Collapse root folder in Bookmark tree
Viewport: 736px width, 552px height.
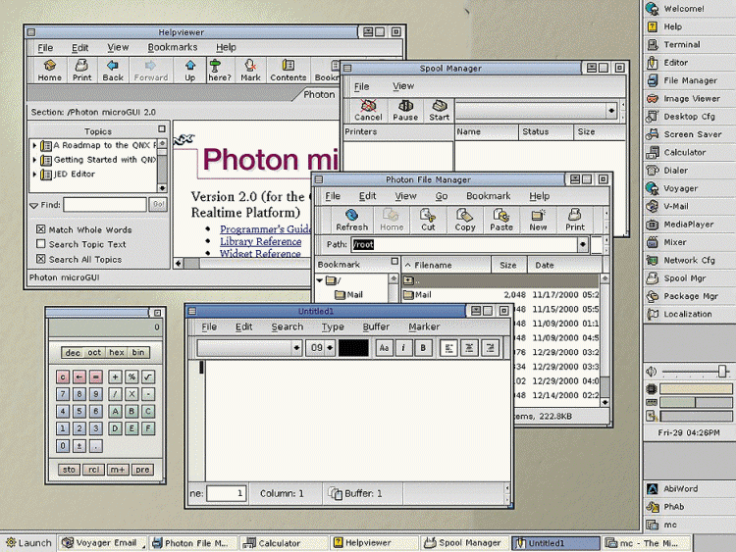point(320,280)
